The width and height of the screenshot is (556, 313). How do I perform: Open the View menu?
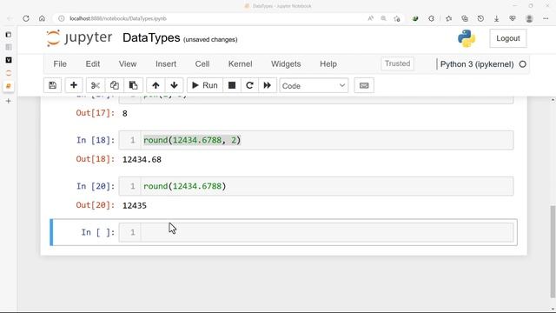(128, 64)
